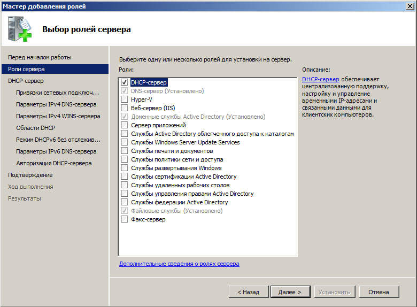Proceed with the Далее > button
Image resolution: width=417 pixels, height=307 pixels.
290,292
